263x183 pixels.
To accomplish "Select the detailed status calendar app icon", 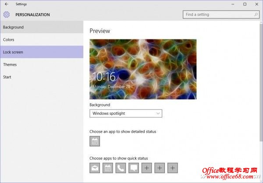I will [x=95, y=141].
